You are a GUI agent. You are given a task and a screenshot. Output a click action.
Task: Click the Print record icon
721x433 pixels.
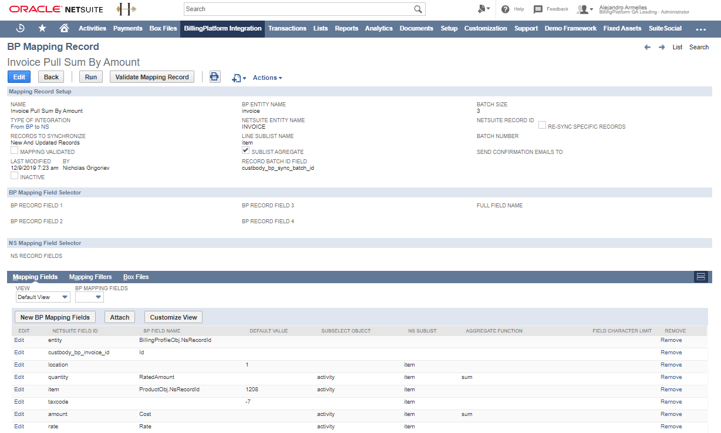[215, 77]
